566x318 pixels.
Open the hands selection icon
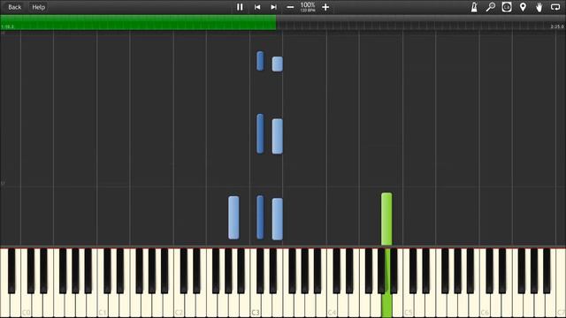[539, 7]
